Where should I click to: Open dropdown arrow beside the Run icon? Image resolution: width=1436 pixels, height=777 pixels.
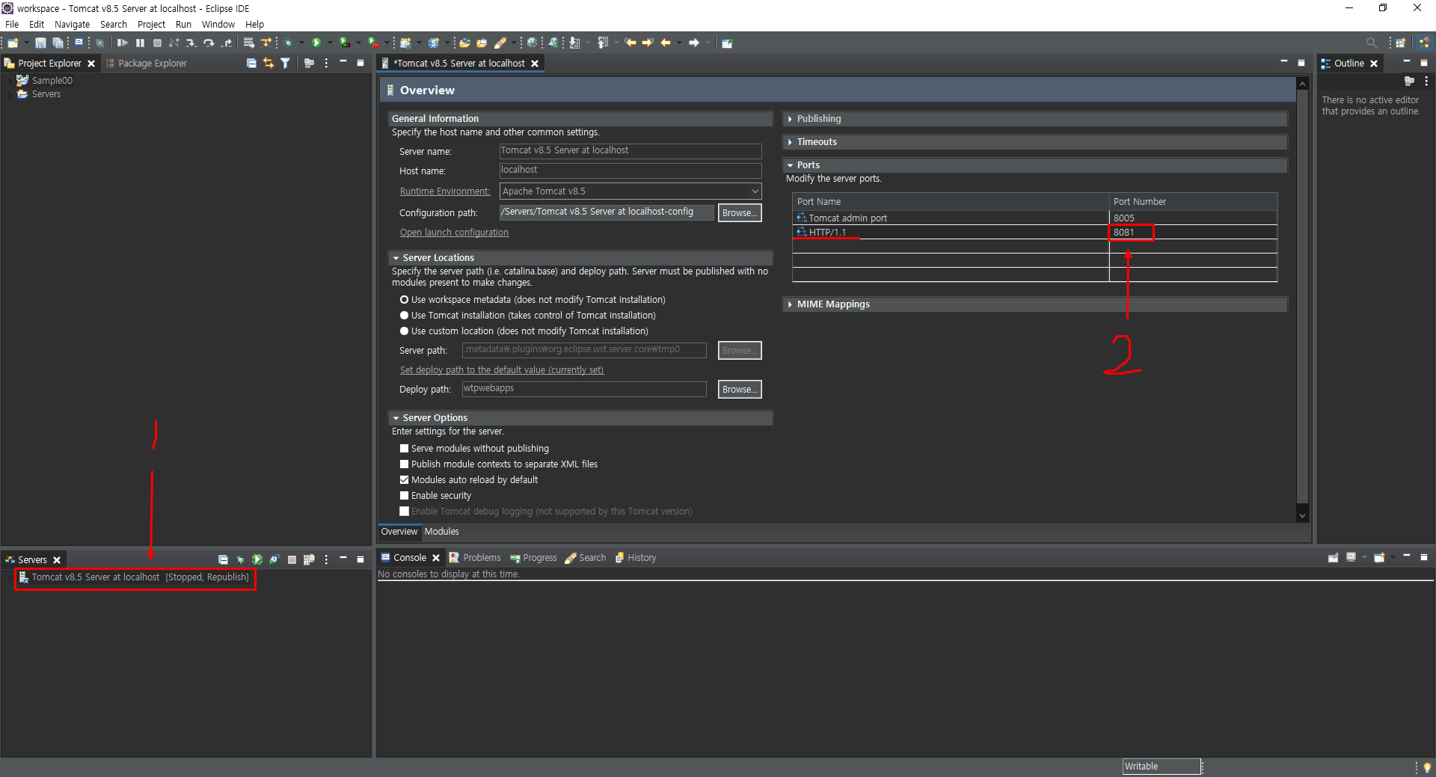330,43
